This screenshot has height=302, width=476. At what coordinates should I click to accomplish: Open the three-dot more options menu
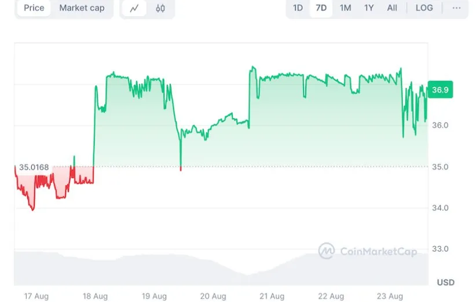pos(457,8)
